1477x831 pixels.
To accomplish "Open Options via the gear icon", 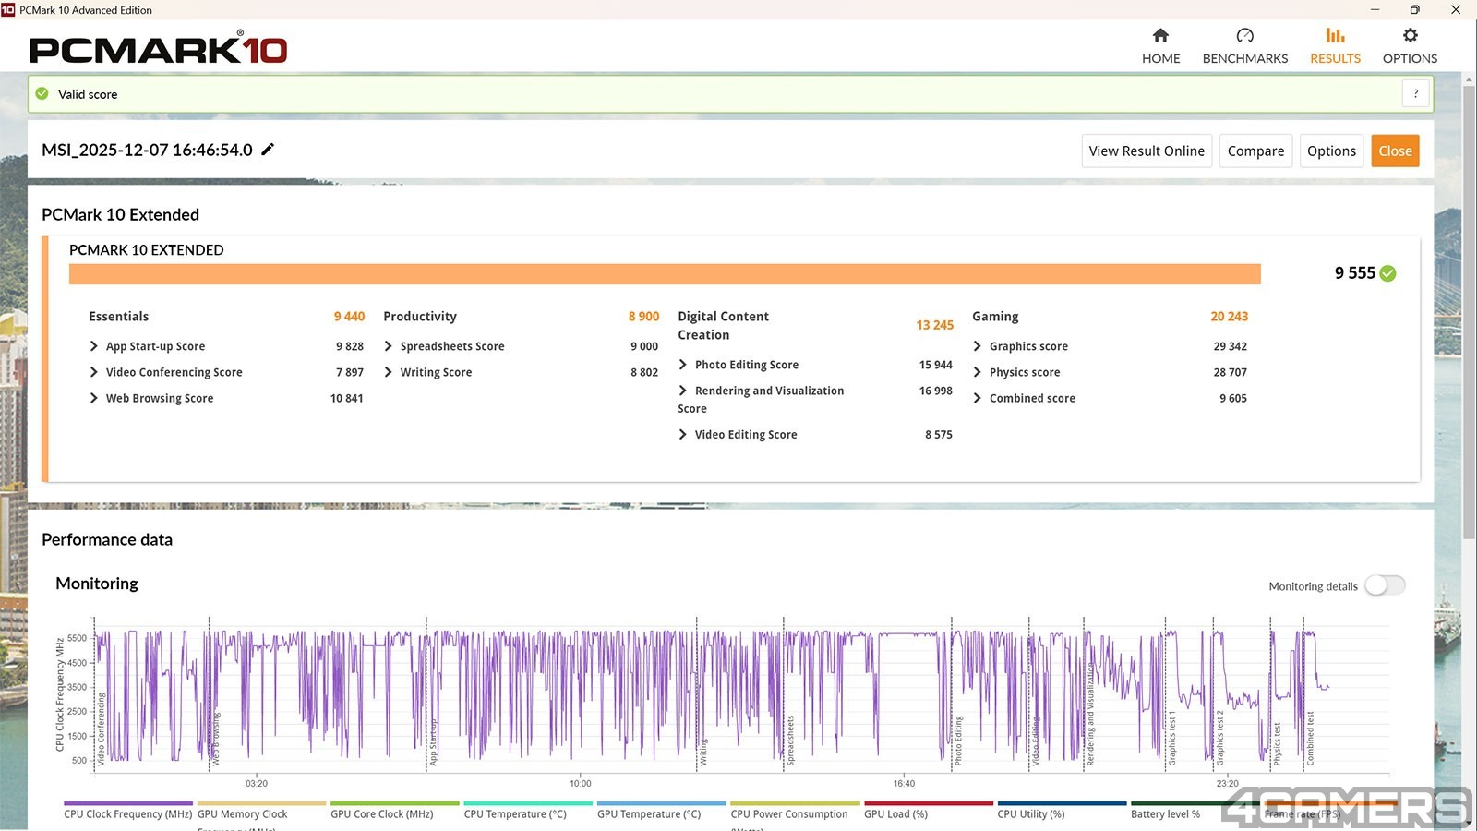I will (x=1410, y=36).
